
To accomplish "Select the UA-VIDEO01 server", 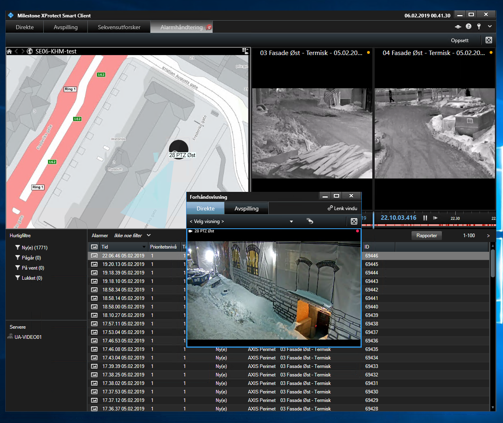I will 25,337.
